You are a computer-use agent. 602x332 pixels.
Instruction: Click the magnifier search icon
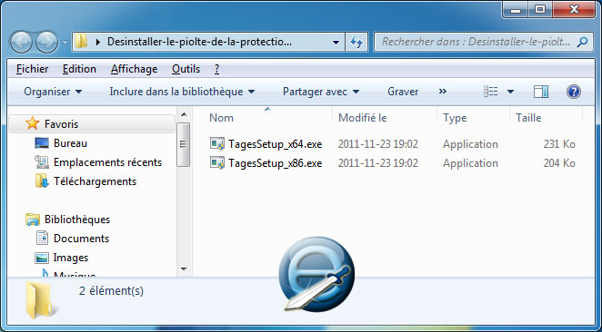tap(582, 42)
